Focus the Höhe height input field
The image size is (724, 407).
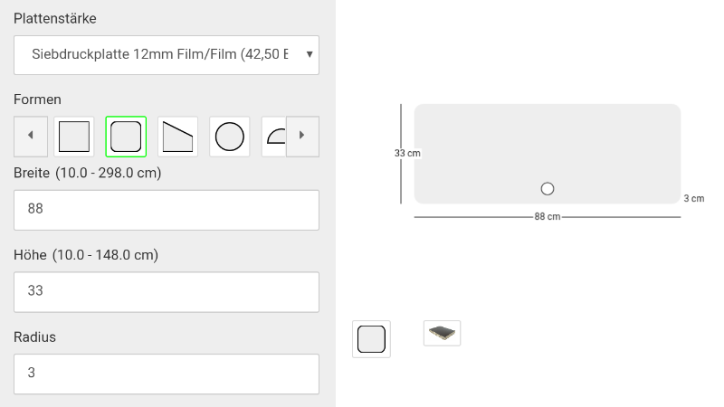tap(167, 292)
